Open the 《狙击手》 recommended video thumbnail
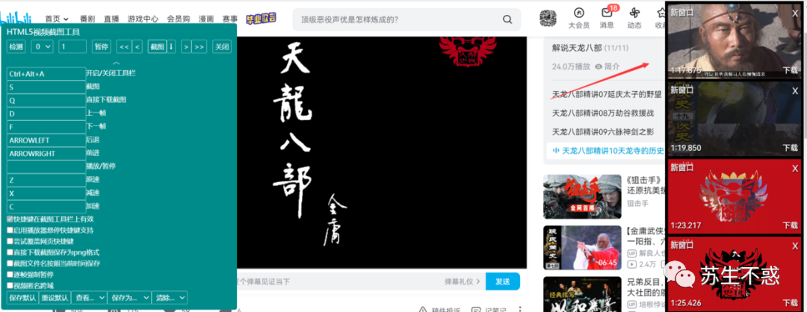 (x=582, y=196)
